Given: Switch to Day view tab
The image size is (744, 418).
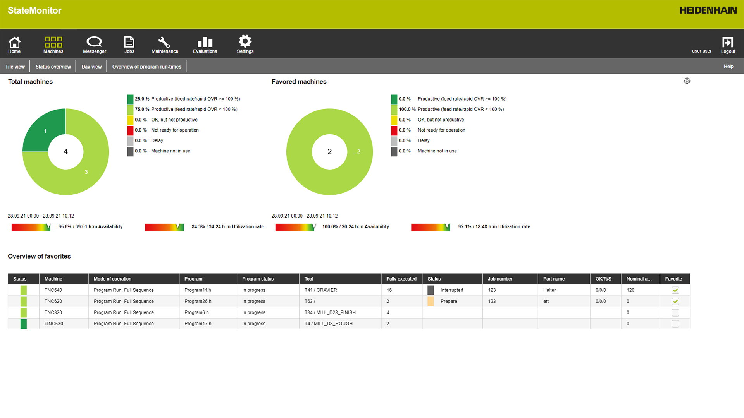Looking at the screenshot, I should 91,67.
